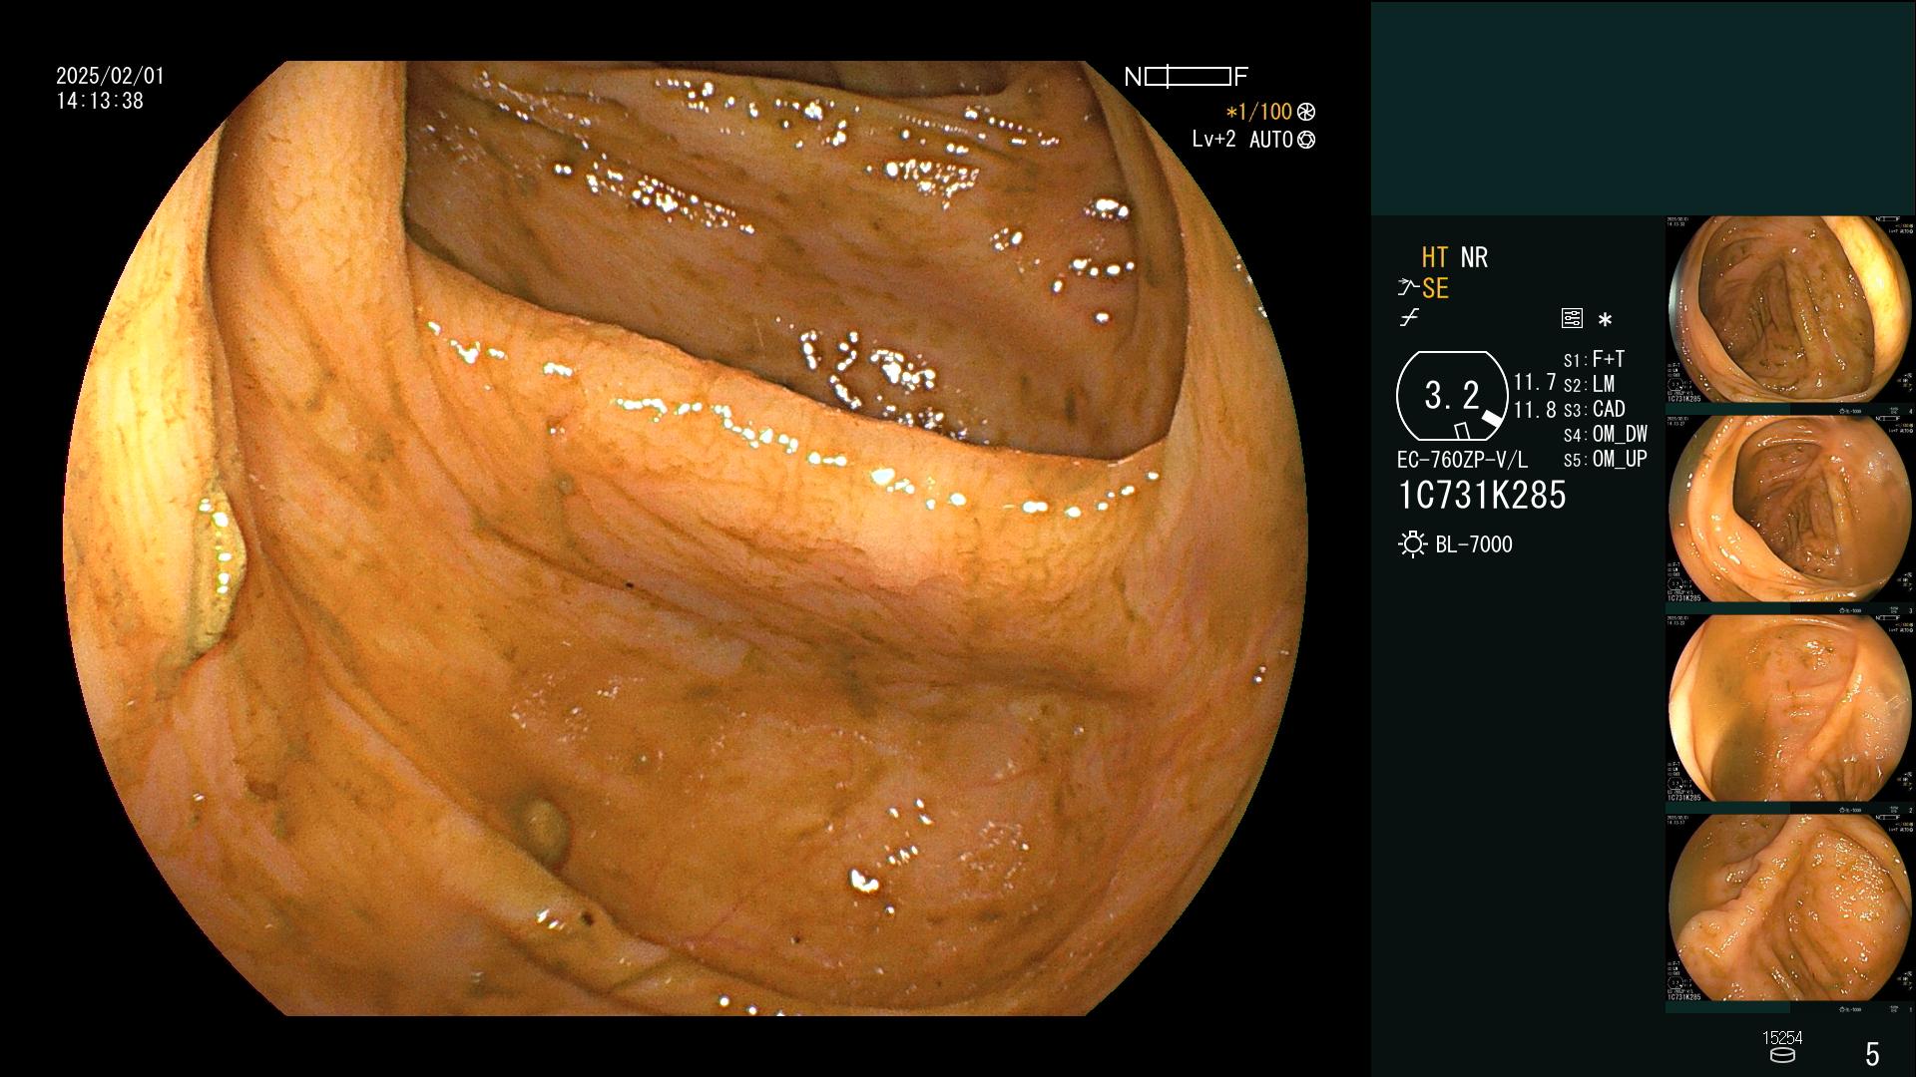Open the third captured thumbnail
The width and height of the screenshot is (1916, 1077).
click(x=1789, y=708)
